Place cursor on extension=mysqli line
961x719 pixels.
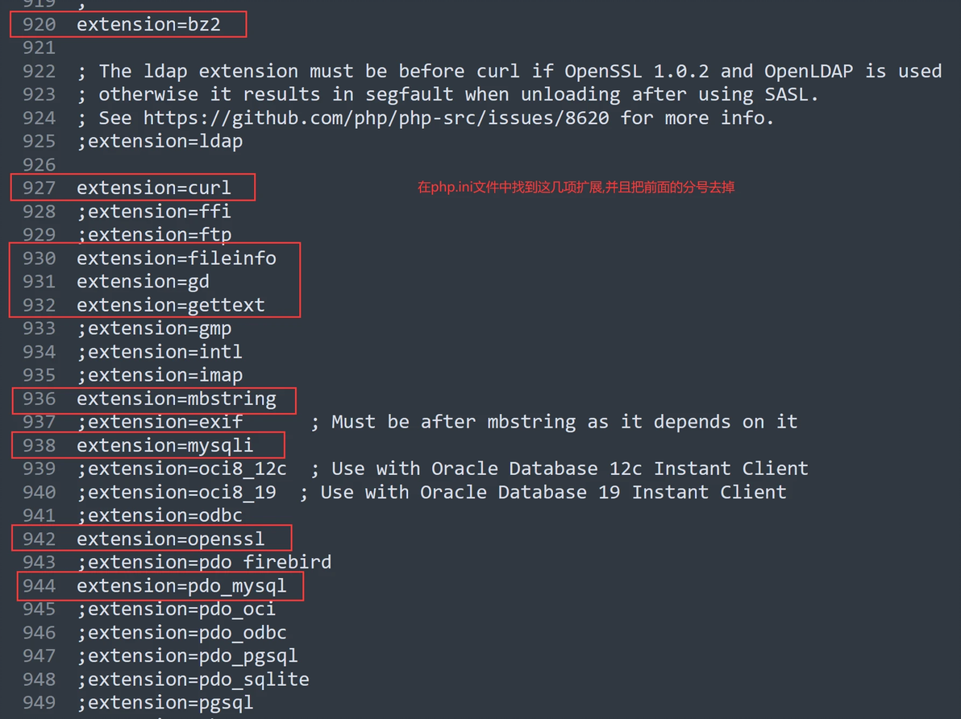click(x=164, y=445)
